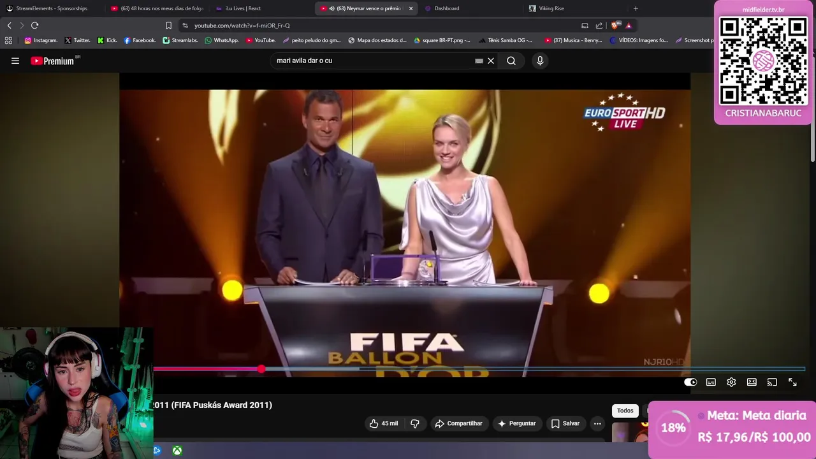Clear the YouTube search text
This screenshot has height=459, width=816.
click(491, 61)
